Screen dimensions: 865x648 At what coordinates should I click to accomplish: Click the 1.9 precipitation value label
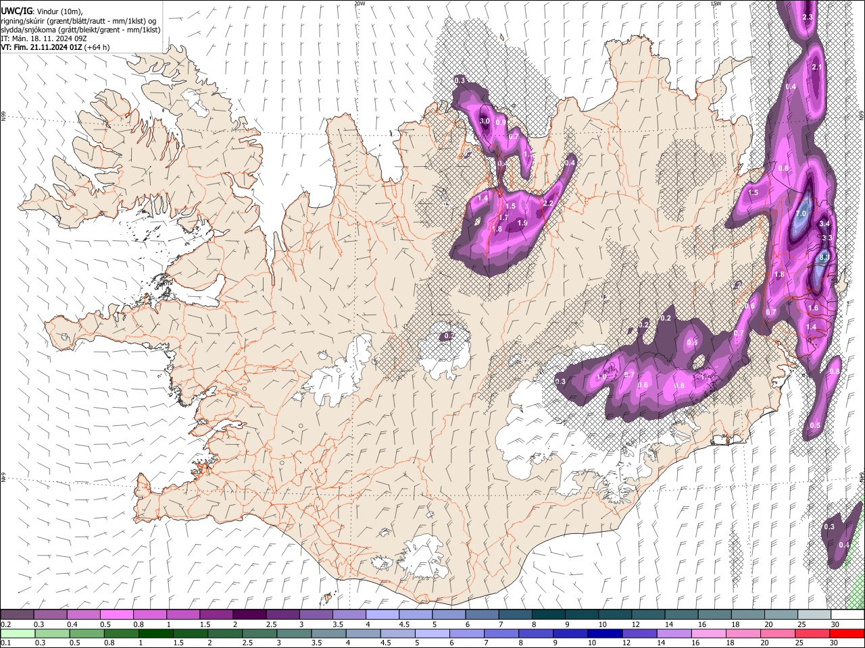coord(522,223)
